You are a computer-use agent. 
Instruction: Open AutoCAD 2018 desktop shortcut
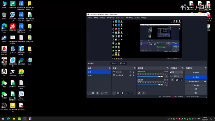pos(4,51)
